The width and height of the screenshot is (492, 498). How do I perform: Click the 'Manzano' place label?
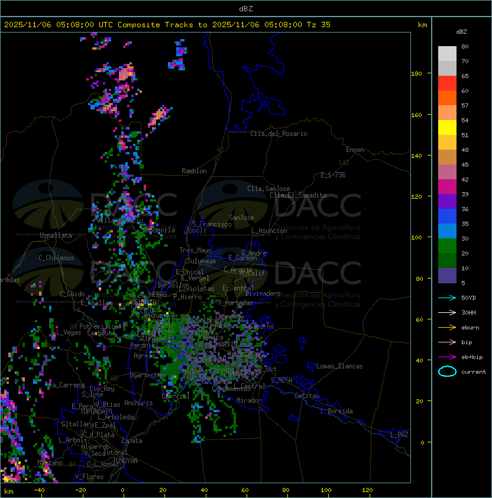(50, 463)
